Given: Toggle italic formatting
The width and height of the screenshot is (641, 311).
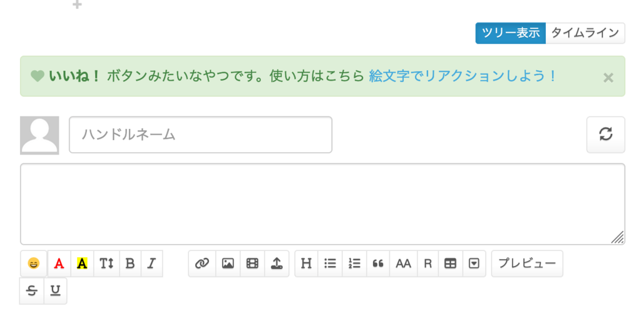Looking at the screenshot, I should (151, 263).
